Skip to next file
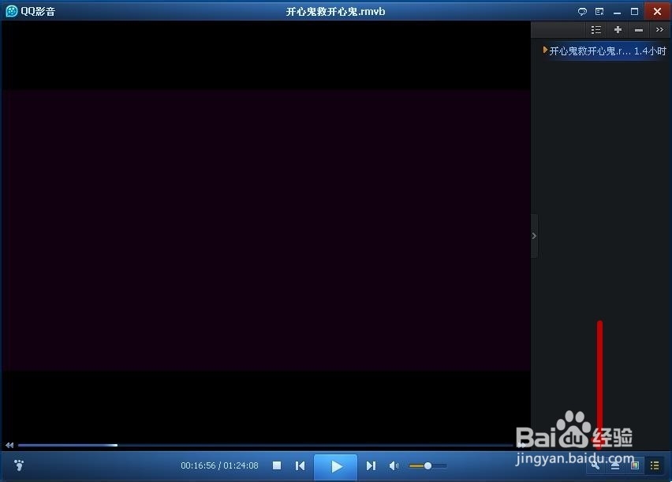This screenshot has width=672, height=482. (x=371, y=465)
